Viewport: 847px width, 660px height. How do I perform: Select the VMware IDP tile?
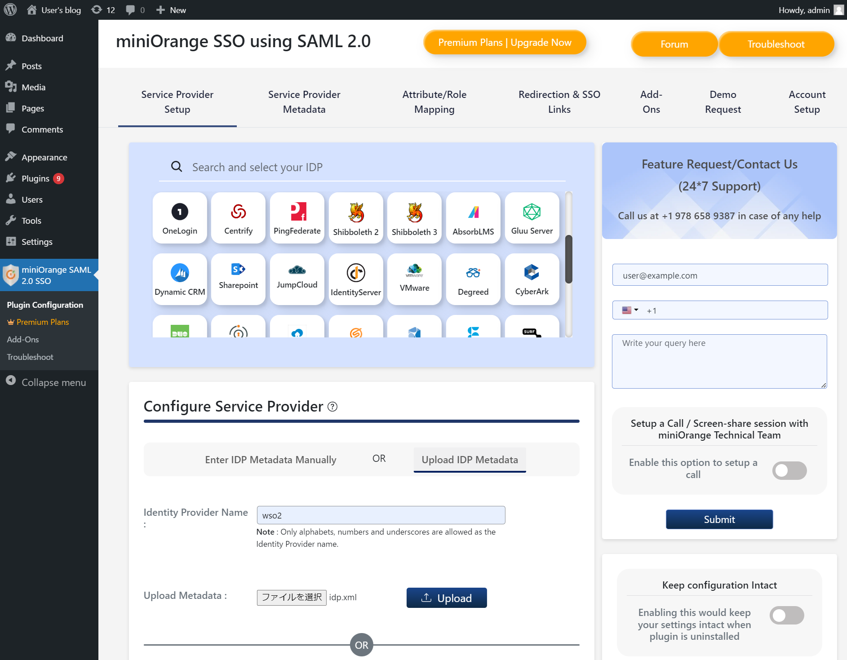tap(414, 279)
